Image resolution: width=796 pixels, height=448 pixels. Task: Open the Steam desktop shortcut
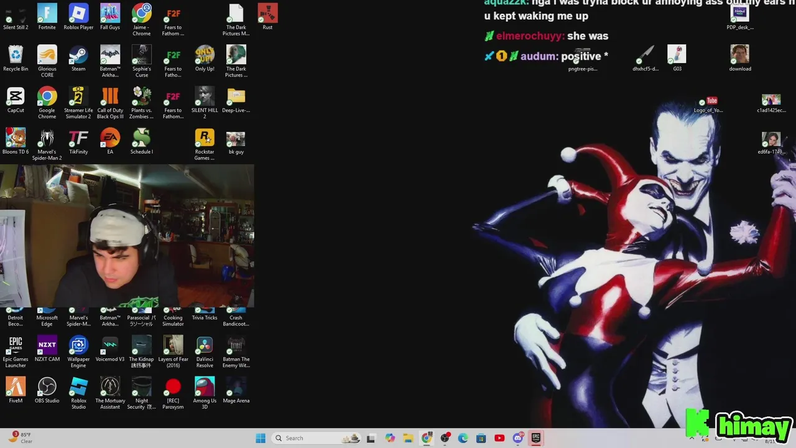pos(78,58)
